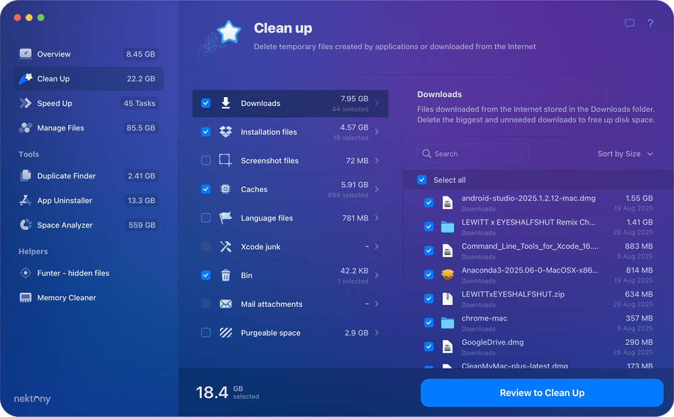
Task: Click the Speed Up arrows icon
Action: [x=26, y=103]
